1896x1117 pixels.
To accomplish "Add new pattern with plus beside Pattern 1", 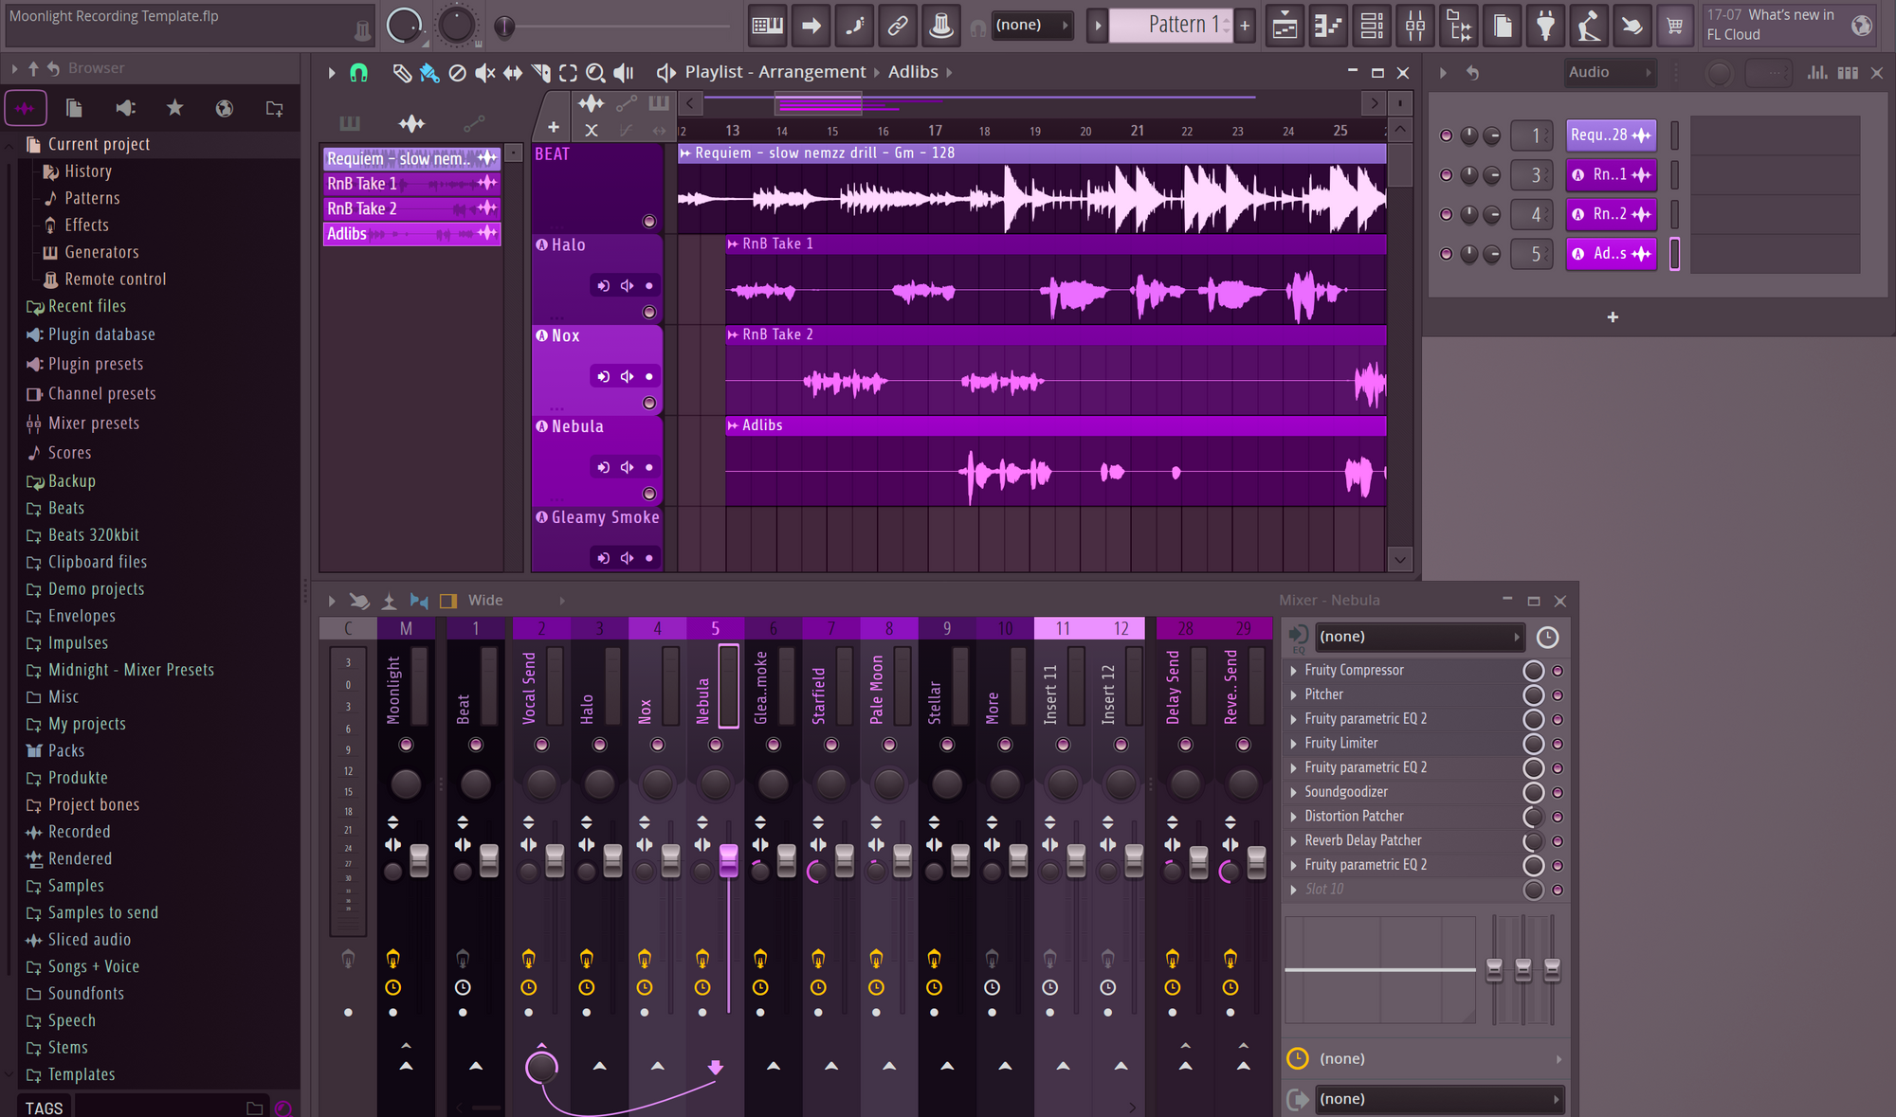I will pyautogui.click(x=1245, y=26).
